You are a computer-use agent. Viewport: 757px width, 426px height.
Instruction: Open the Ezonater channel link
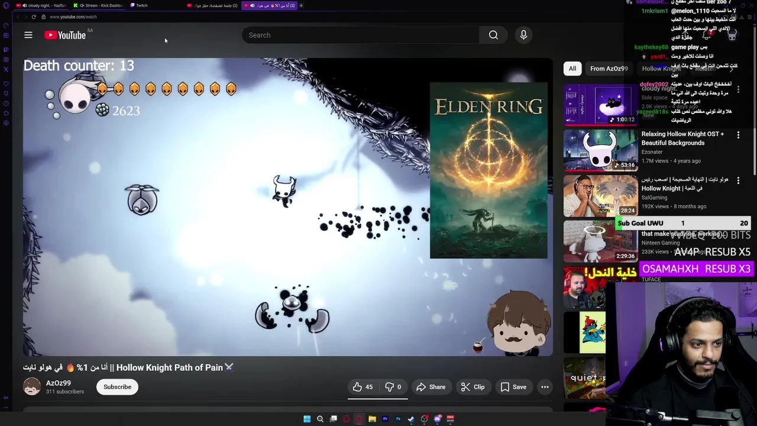click(652, 152)
